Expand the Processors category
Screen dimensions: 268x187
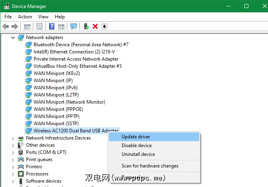pos(13,174)
